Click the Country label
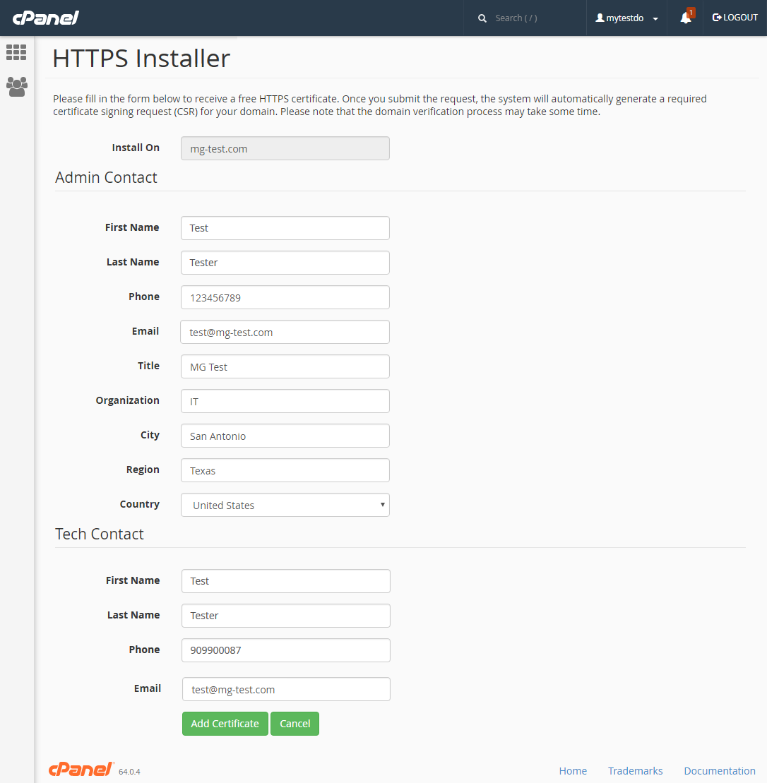Viewport: 767px width, 783px height. coord(139,504)
